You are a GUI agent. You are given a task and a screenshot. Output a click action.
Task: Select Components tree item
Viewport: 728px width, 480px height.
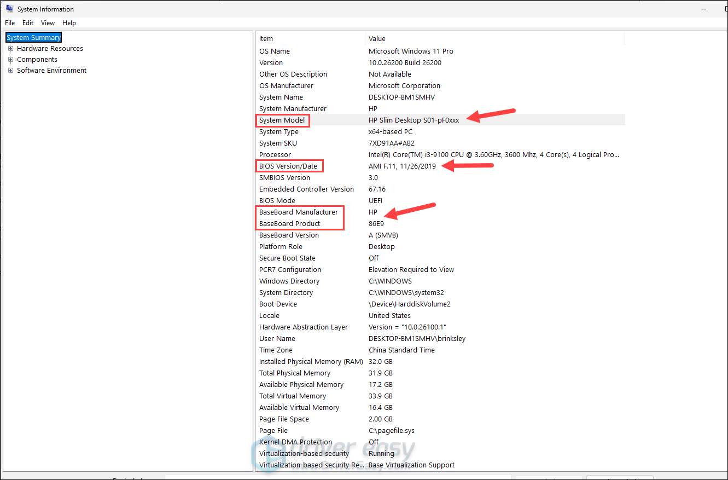click(37, 59)
